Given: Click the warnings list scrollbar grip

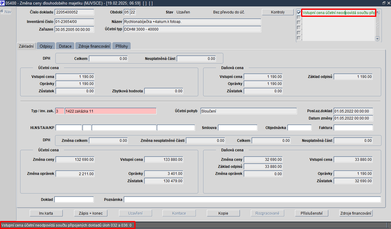Looking at the screenshot, I should pyautogui.click(x=377, y=25).
